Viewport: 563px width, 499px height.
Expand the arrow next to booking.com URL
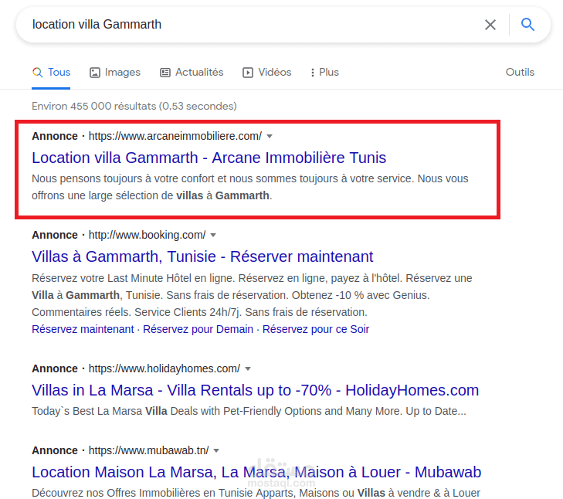pyautogui.click(x=213, y=236)
